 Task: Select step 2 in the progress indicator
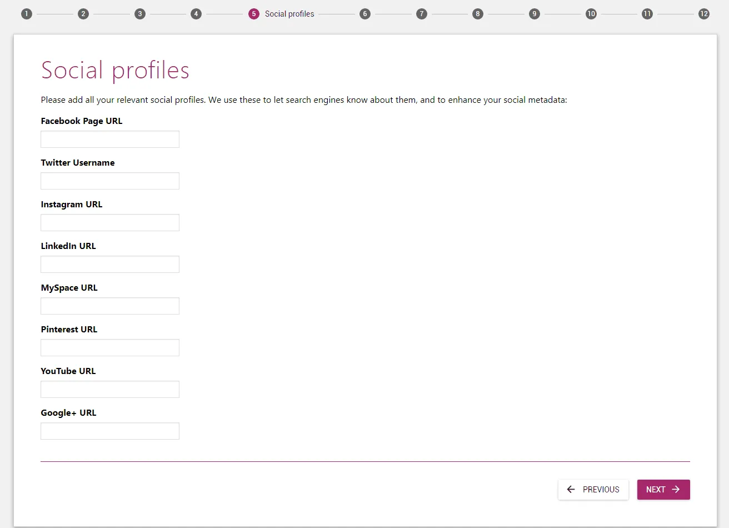click(83, 13)
